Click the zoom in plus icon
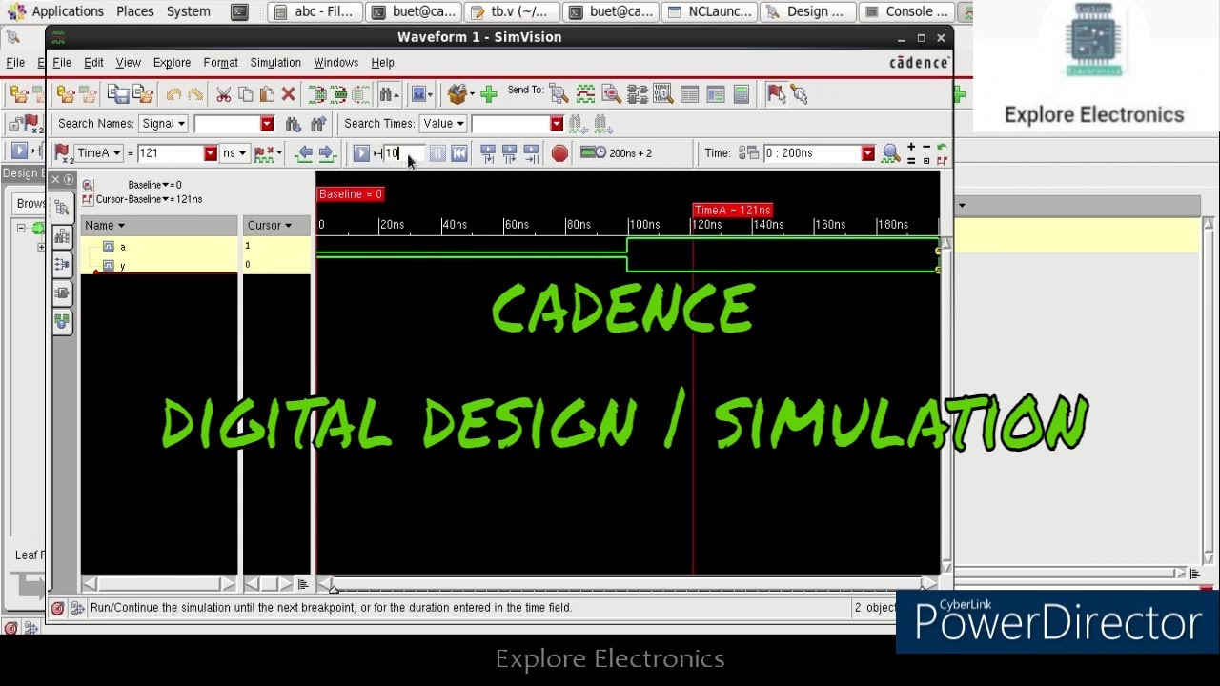Viewport: 1220px width, 686px height. pyautogui.click(x=911, y=147)
